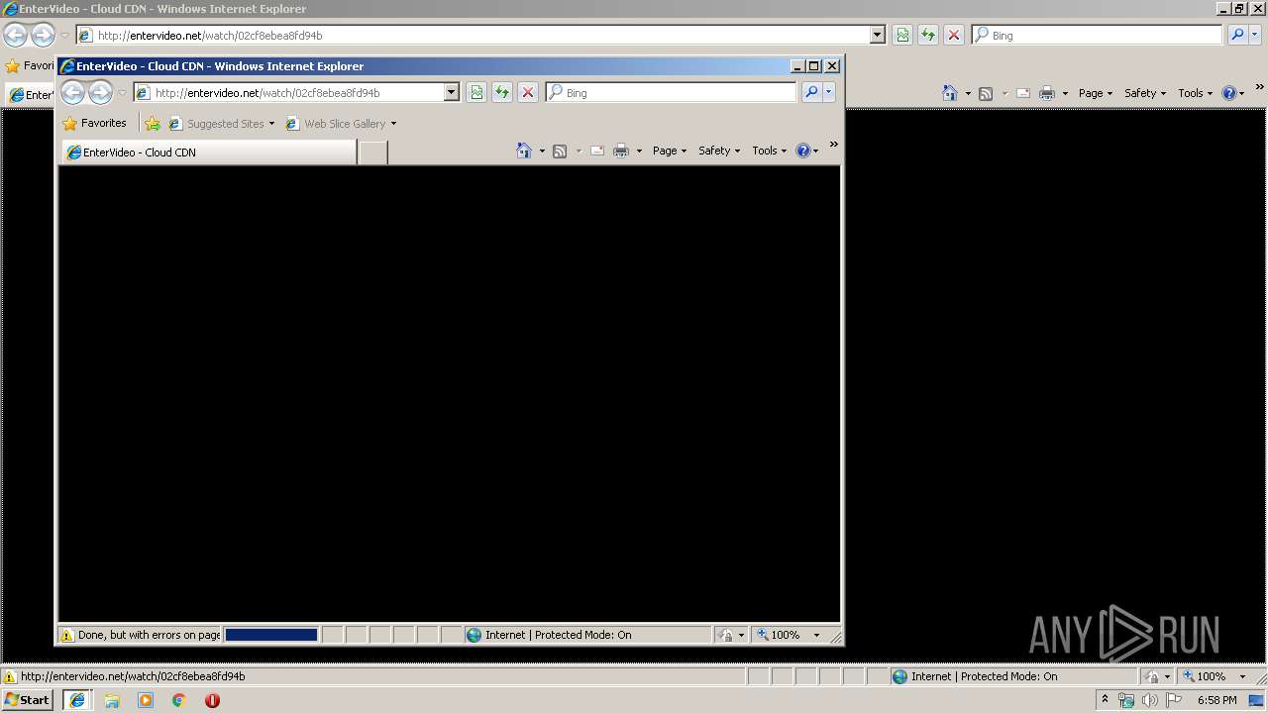
Task: Add to Favorites bar star icon
Action: (x=153, y=124)
